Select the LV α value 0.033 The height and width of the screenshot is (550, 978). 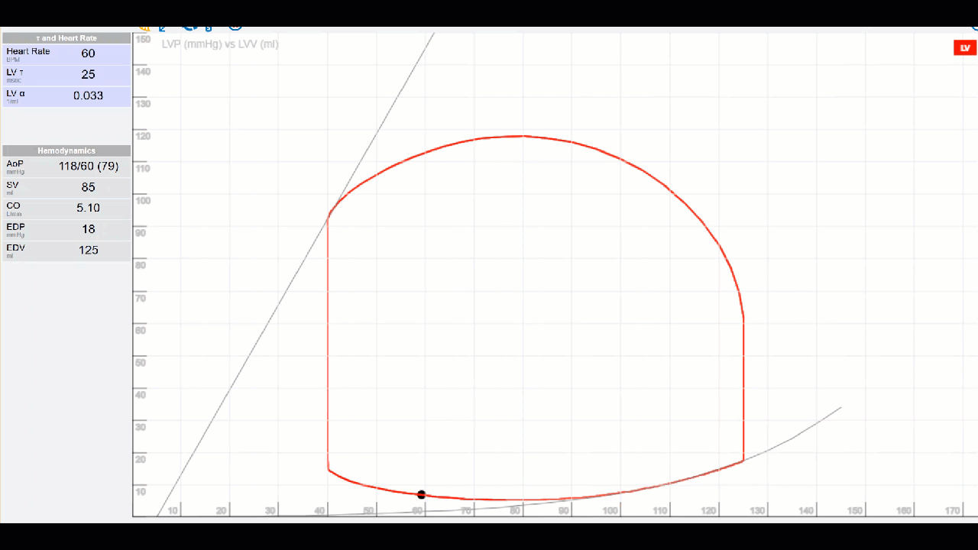[88, 96]
